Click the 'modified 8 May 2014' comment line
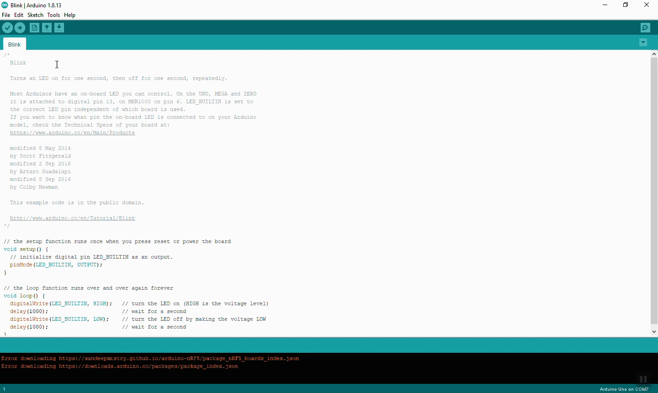The height and width of the screenshot is (393, 658). coord(40,149)
